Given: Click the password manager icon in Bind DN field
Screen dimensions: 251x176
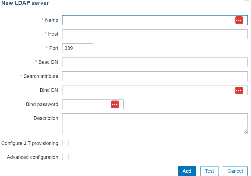Looking at the screenshot, I should click(239, 90).
